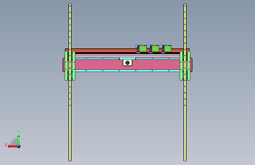Click the green Y axis arrow of triad
The height and width of the screenshot is (165, 255).
click(19, 140)
